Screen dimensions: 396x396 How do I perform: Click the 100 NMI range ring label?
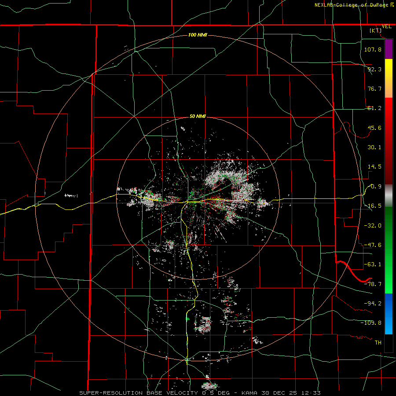pos(198,35)
